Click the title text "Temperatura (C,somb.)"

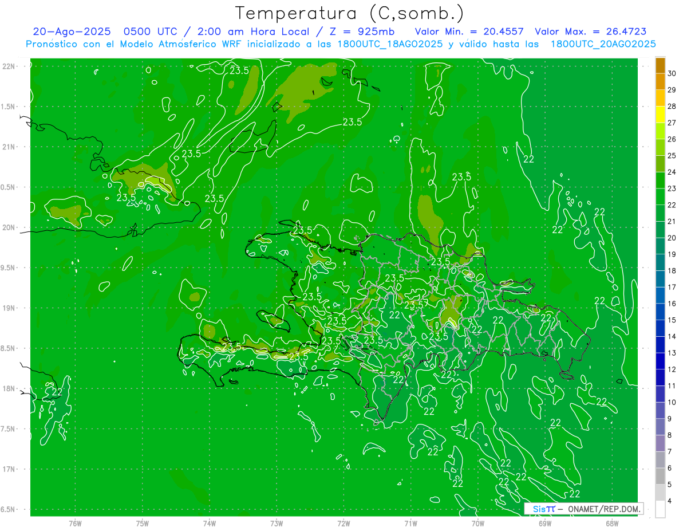(350, 13)
